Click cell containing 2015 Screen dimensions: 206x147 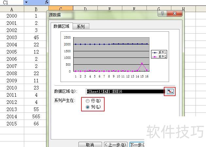point(12,123)
